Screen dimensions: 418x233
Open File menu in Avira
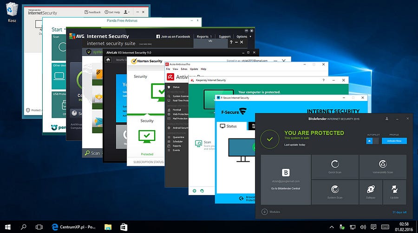tap(168, 69)
